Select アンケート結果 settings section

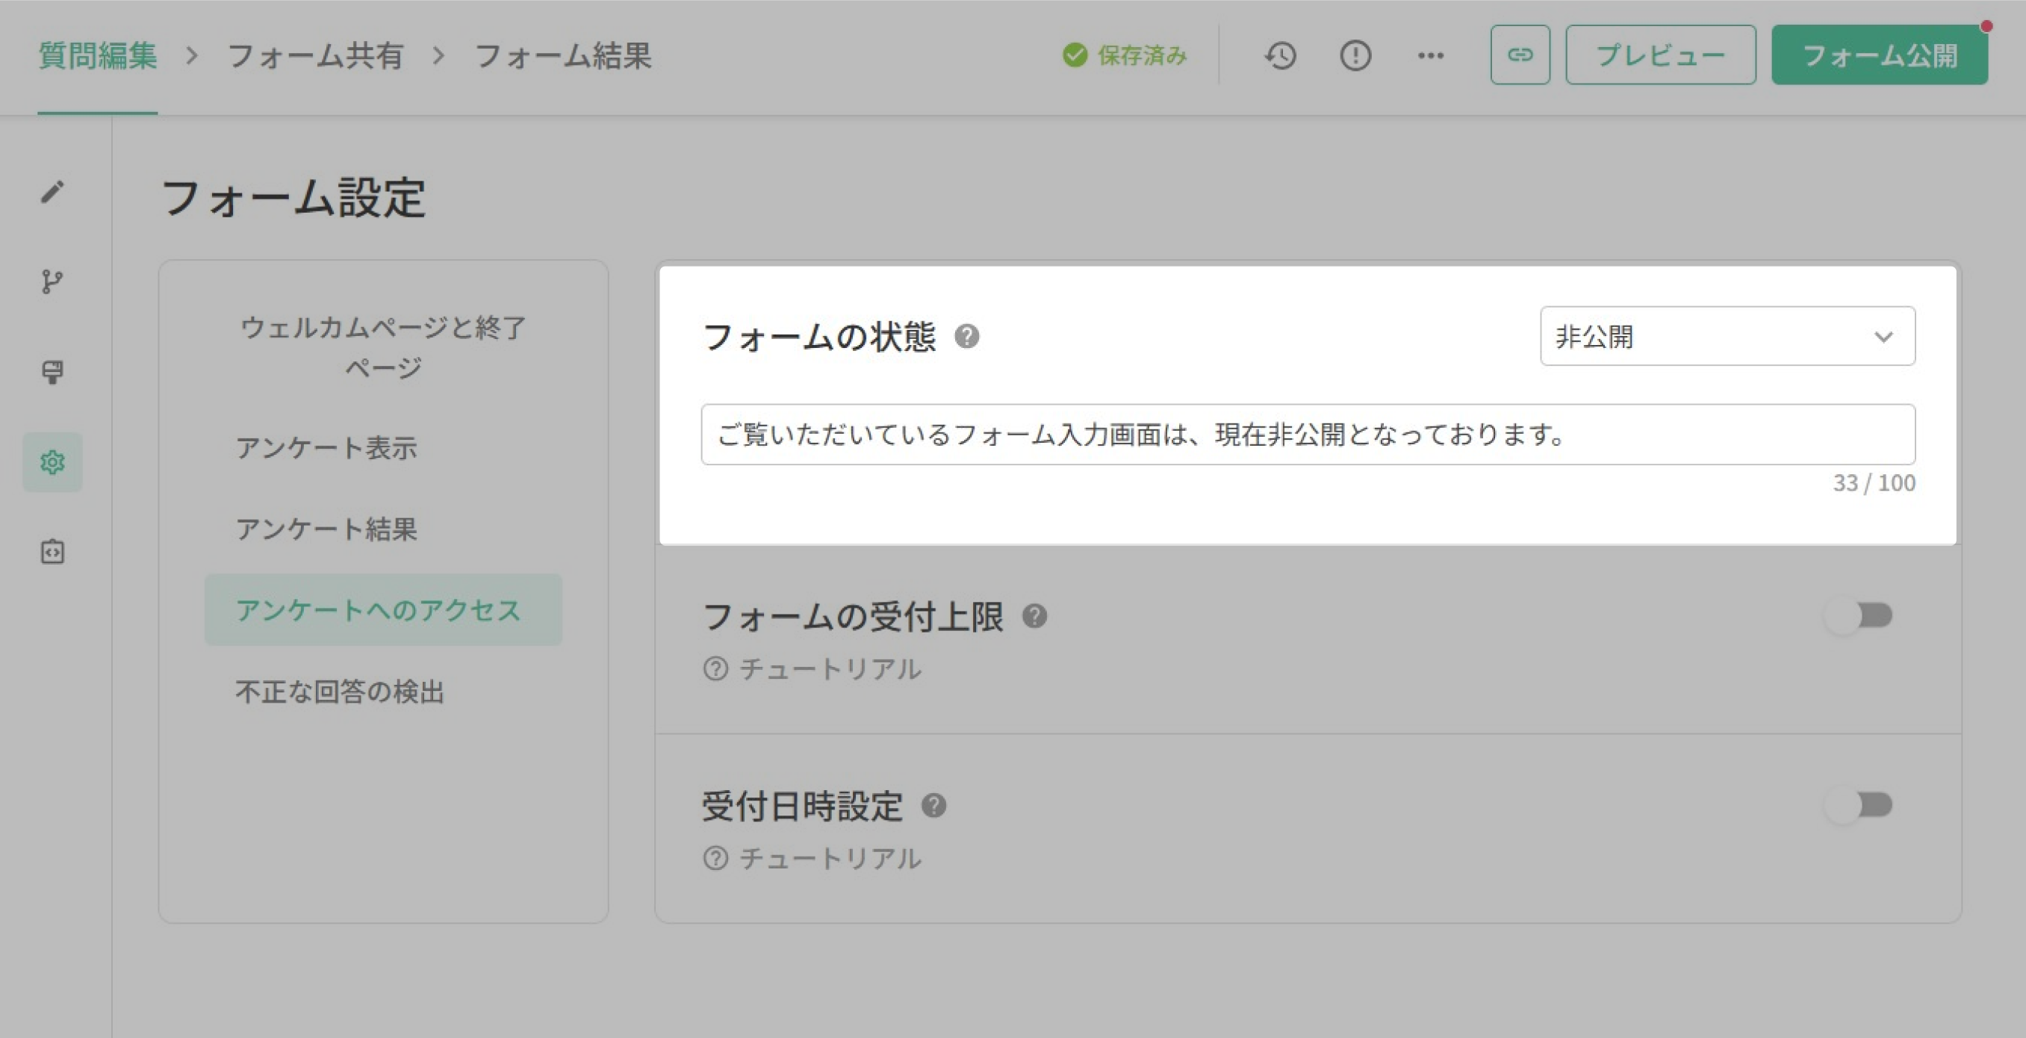(x=383, y=529)
